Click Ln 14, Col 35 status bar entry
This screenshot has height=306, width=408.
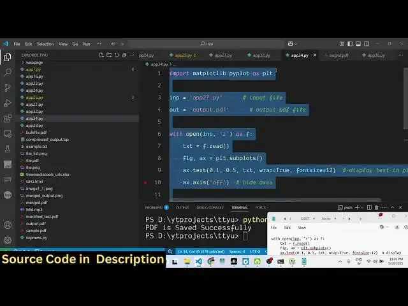click(201, 251)
